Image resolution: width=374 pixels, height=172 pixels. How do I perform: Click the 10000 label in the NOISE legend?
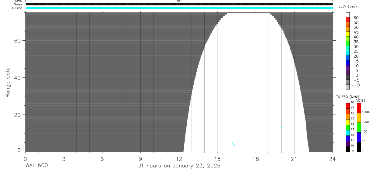(366, 112)
